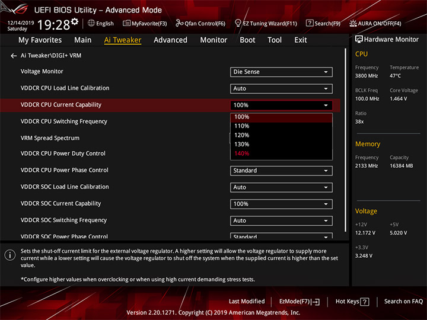Open VDDCR SOC Load Line Calibration dropdown
The width and height of the screenshot is (427, 320).
[281, 187]
